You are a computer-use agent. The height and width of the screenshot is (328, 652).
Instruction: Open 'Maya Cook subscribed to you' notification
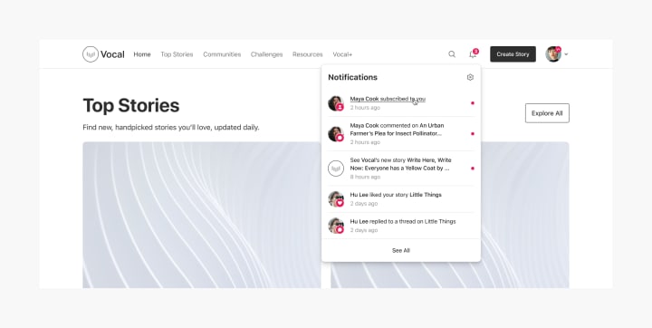tap(401, 102)
